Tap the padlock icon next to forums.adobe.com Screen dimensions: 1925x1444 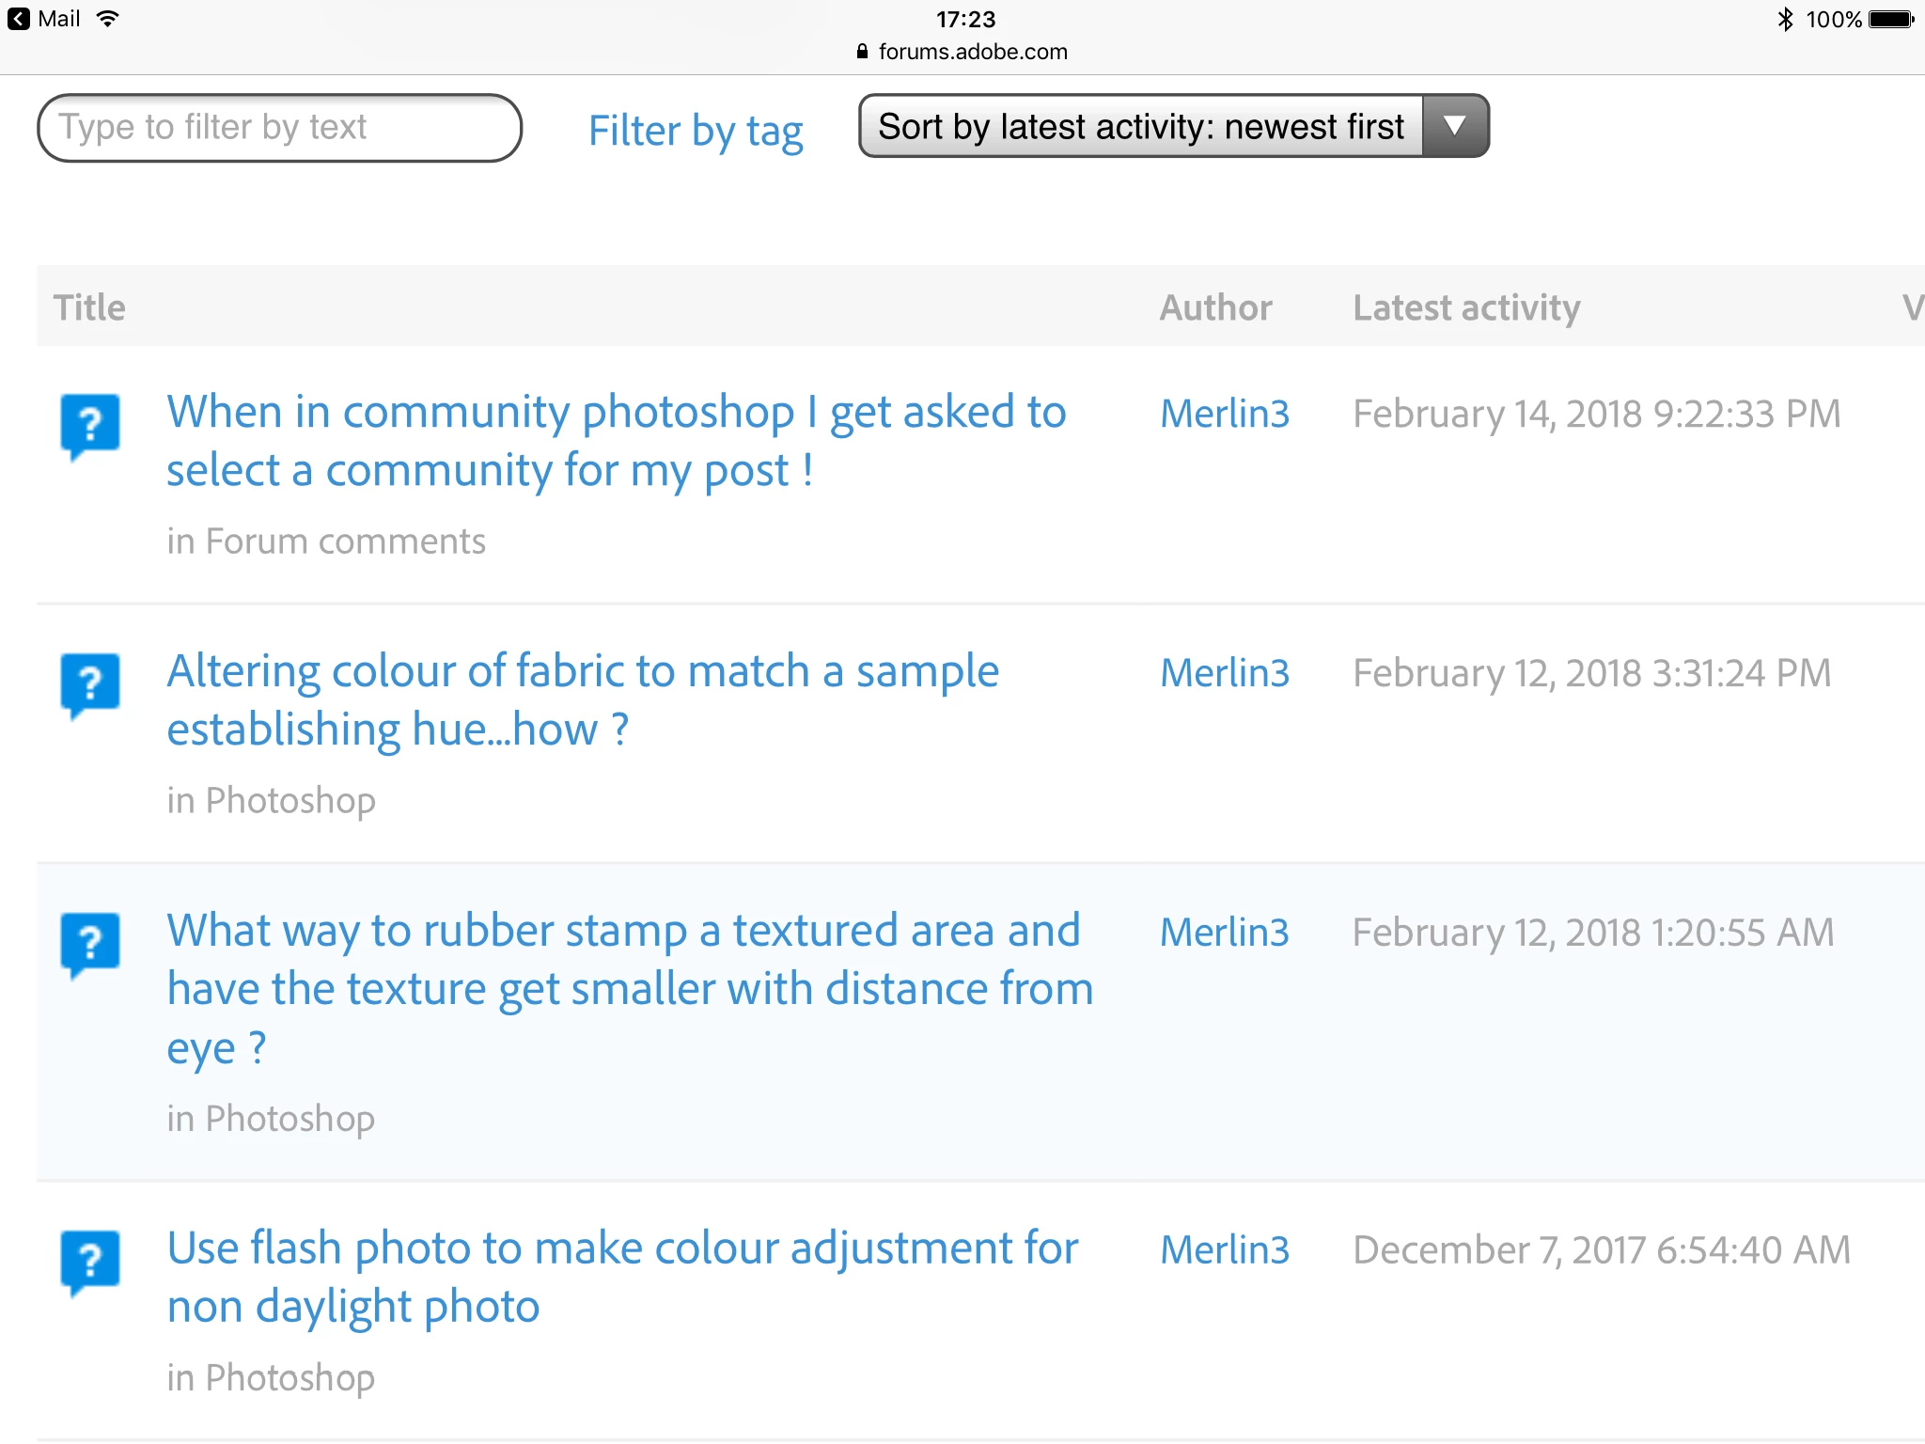[862, 52]
